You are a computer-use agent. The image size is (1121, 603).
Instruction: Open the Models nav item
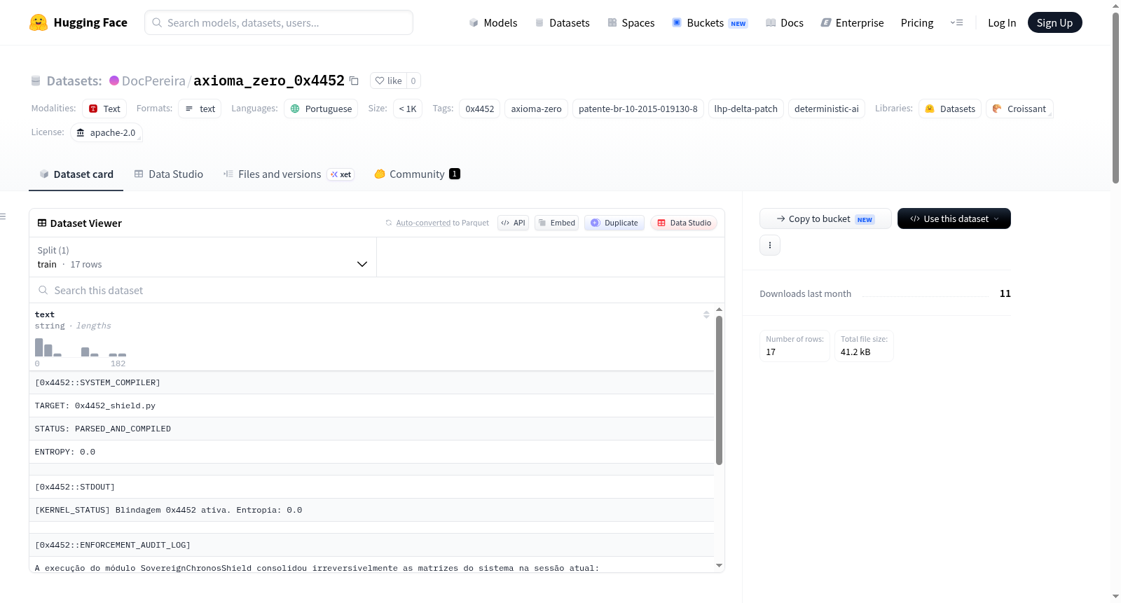(x=493, y=22)
